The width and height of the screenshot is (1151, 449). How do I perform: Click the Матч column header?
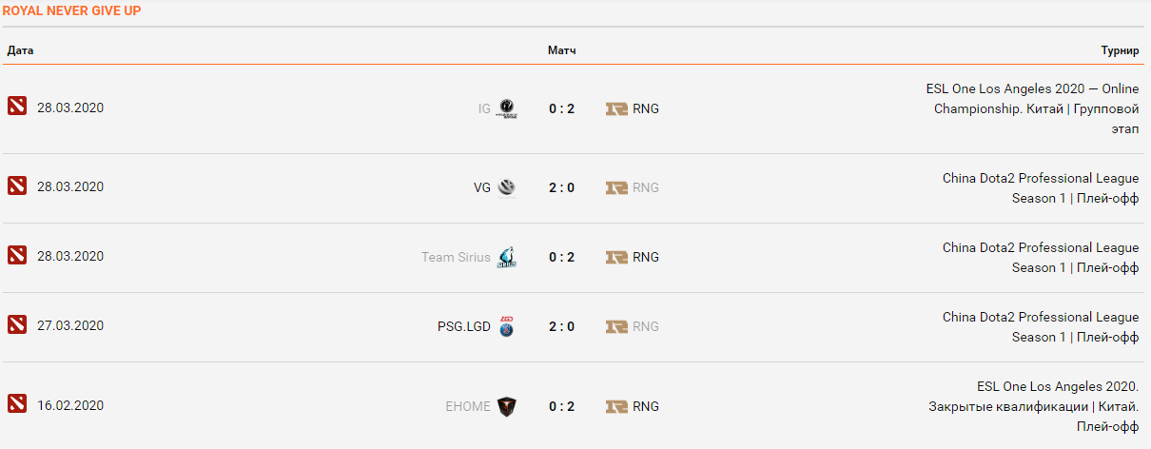click(561, 50)
